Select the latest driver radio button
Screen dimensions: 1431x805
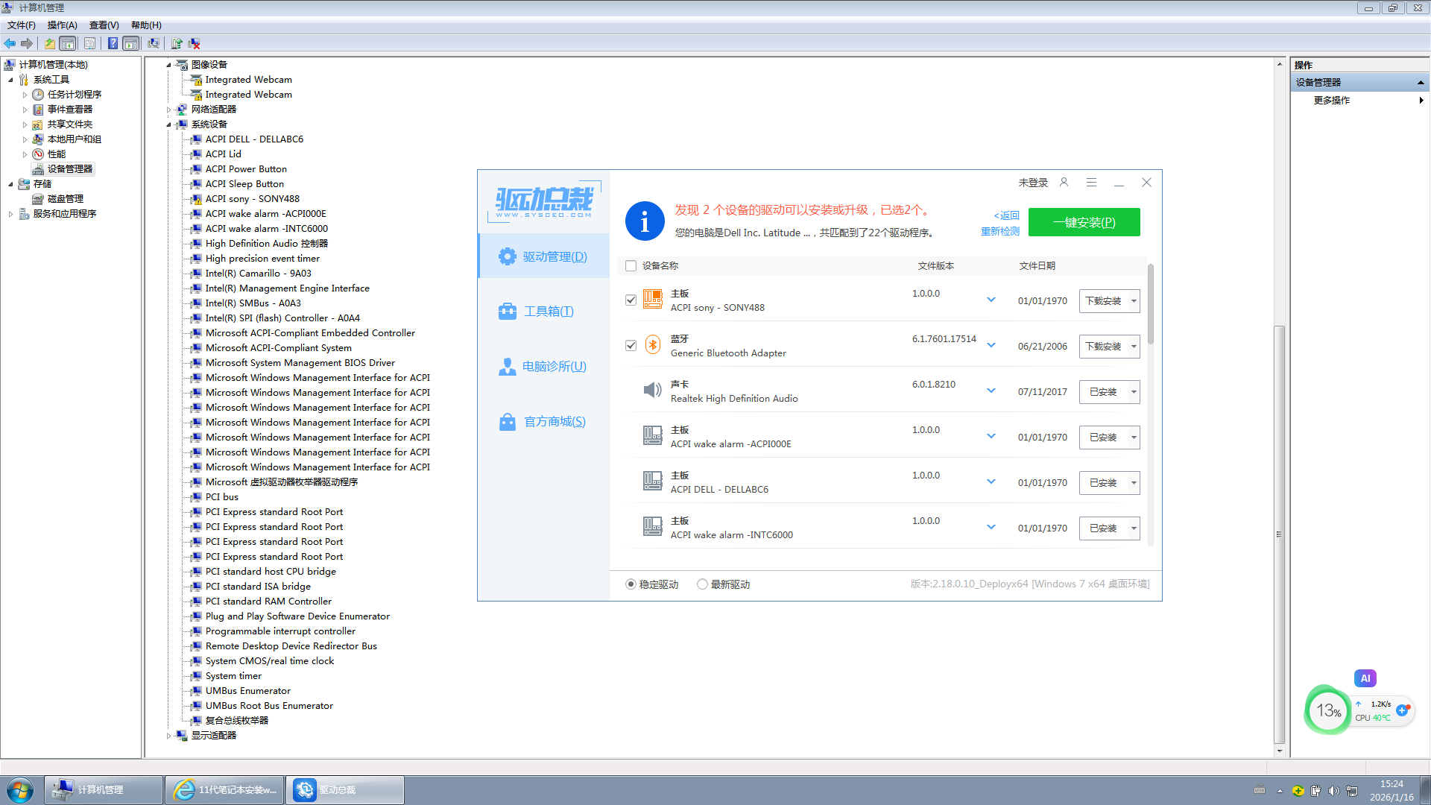tap(702, 584)
